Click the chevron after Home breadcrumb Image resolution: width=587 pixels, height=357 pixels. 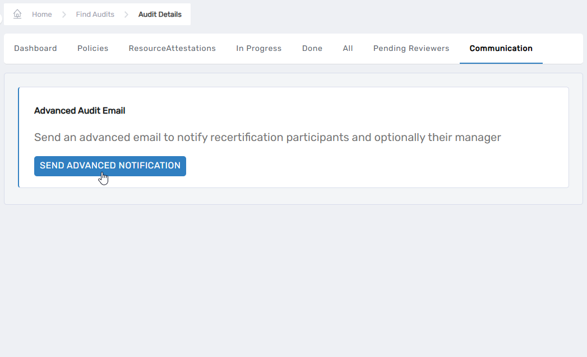[64, 15]
